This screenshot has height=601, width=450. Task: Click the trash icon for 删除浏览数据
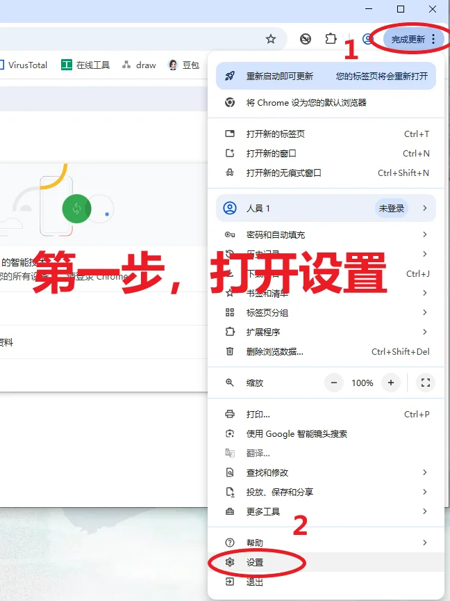pos(230,351)
